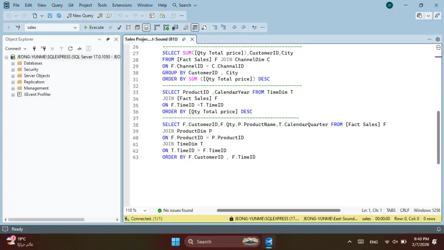Click the CRLF line ending indicator
The height and width of the screenshot is (250, 444).
point(404,210)
